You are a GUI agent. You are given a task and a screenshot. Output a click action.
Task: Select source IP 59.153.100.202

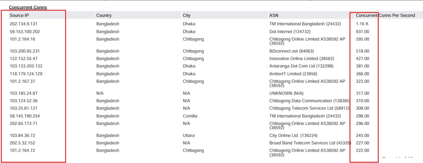coord(25,31)
